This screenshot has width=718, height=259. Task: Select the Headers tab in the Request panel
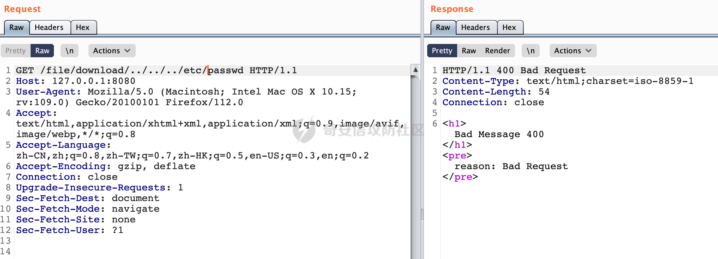pos(49,27)
